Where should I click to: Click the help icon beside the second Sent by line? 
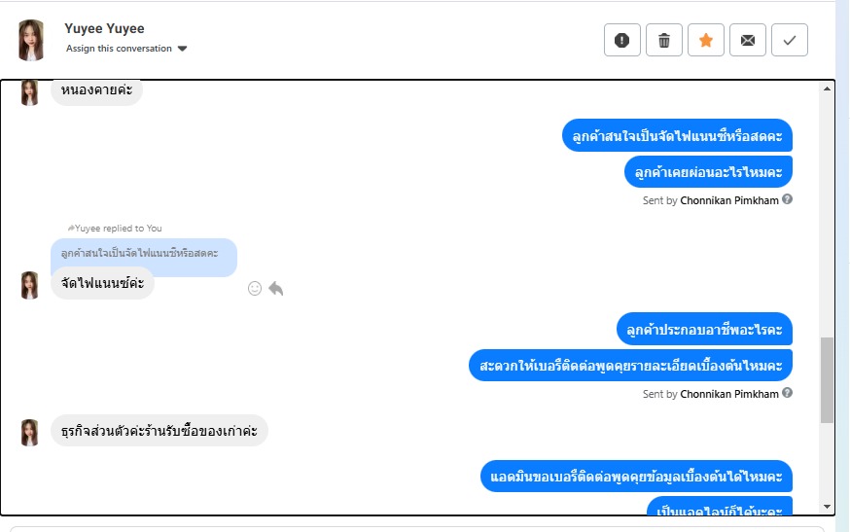788,393
